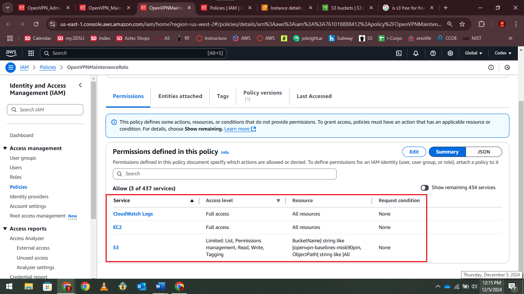Open the Chrome extensions puzzle icon

[x=481, y=24]
